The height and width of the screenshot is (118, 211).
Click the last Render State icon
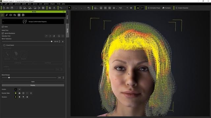[x=31, y=93]
